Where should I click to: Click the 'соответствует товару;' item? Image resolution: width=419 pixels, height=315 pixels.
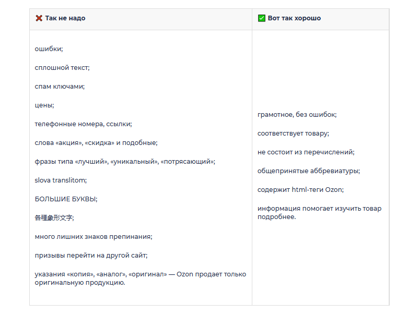click(293, 134)
